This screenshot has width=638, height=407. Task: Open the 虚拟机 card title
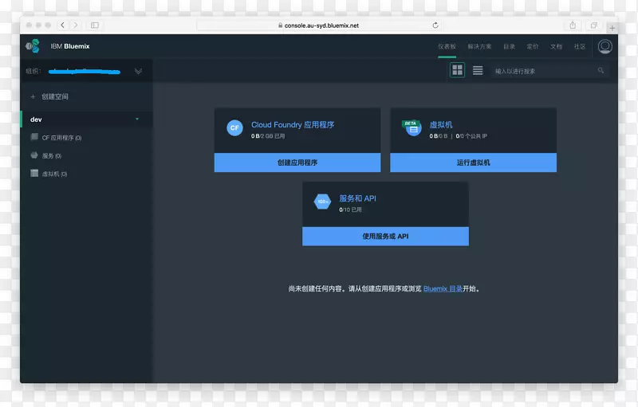point(441,125)
